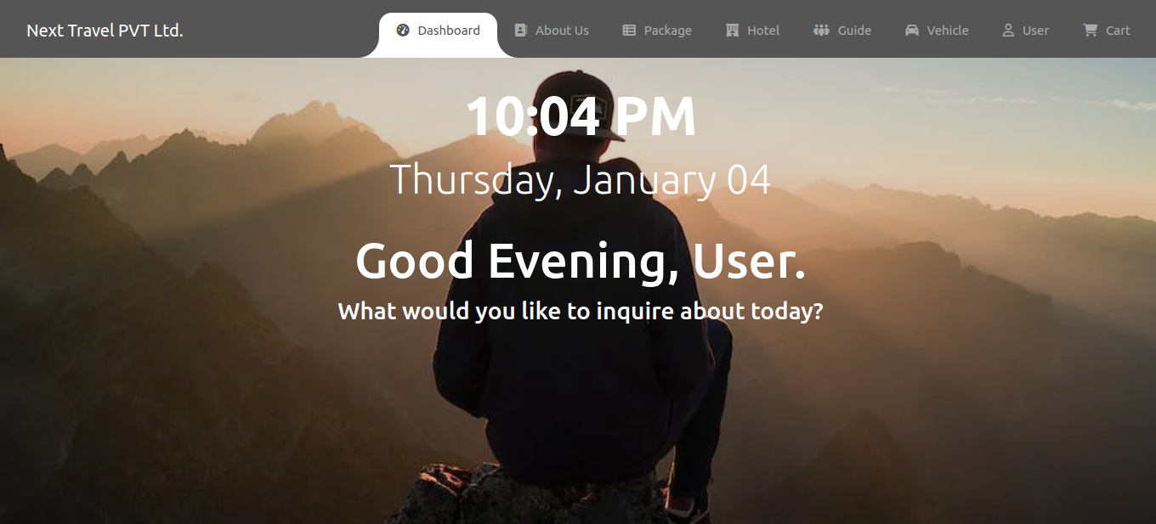The image size is (1156, 524).
Task: Click the Next Travel PVT Ltd. brand link
Action: click(x=105, y=31)
